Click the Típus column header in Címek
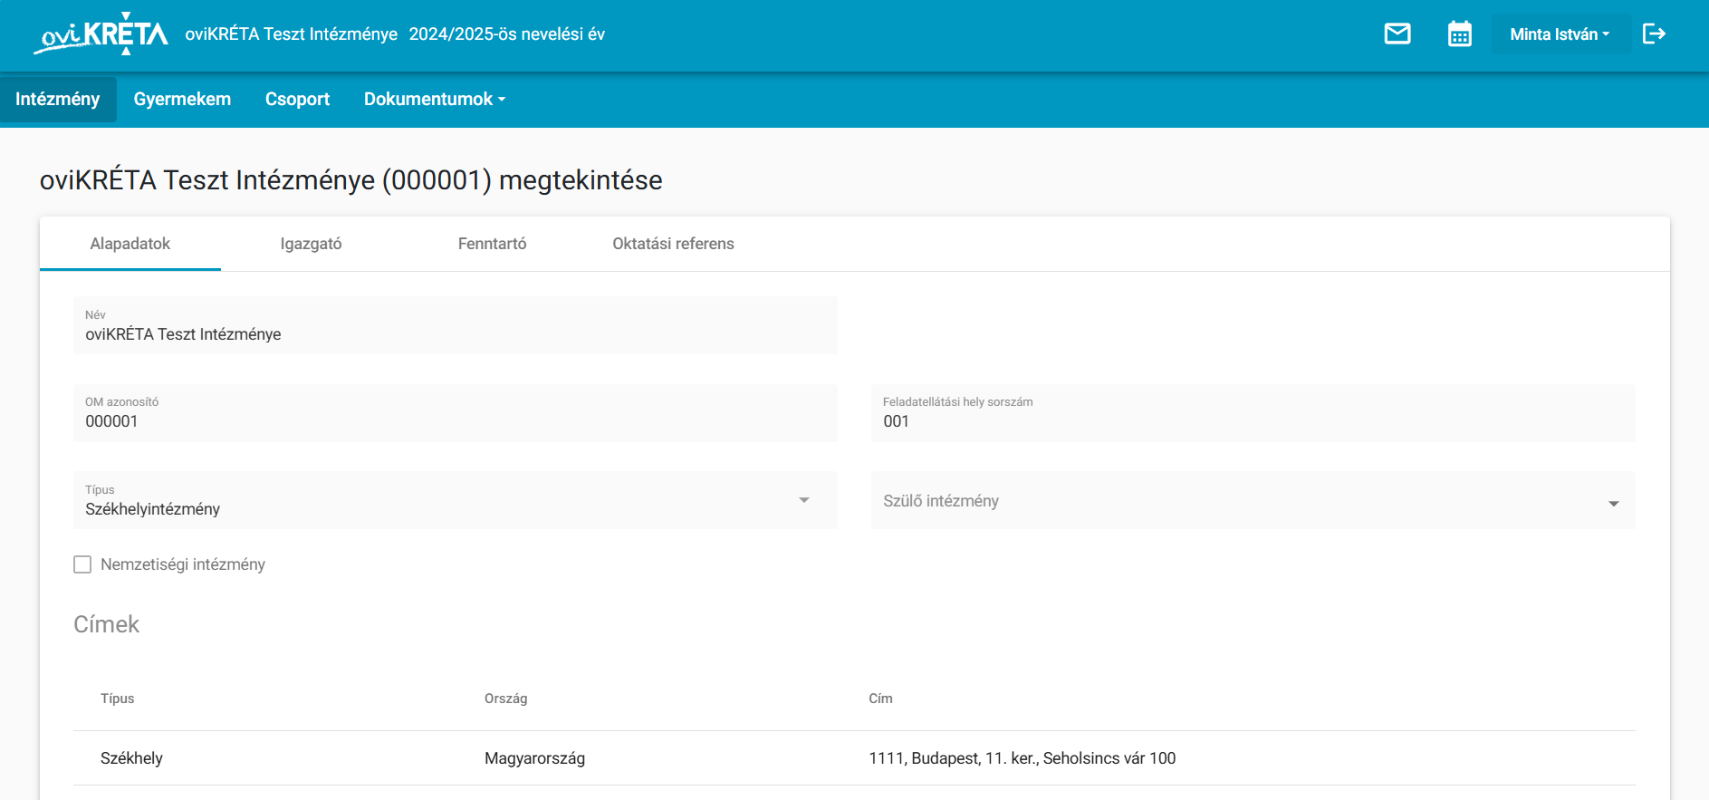The image size is (1709, 800). tap(118, 699)
